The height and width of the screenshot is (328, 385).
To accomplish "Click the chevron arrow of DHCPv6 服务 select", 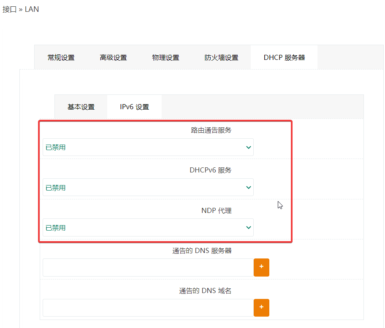I will click(x=248, y=188).
